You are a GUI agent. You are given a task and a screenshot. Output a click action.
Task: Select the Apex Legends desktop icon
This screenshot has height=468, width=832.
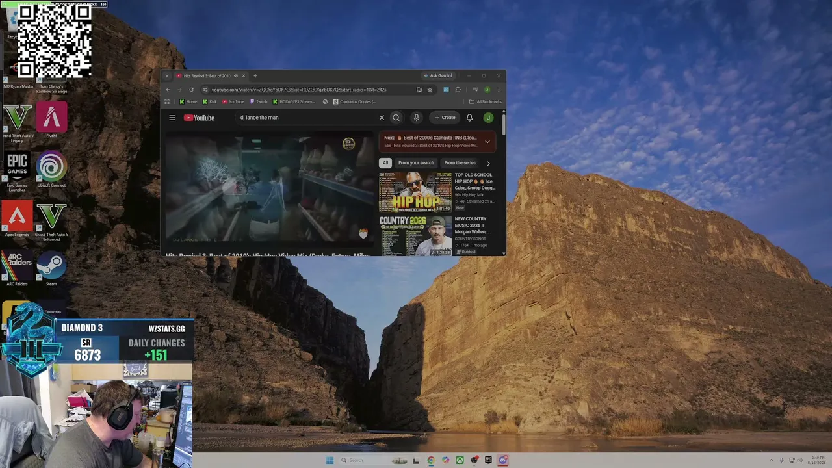[x=17, y=218]
